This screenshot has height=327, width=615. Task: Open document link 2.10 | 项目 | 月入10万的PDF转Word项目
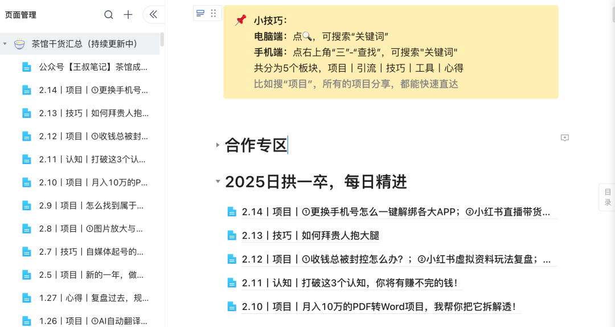tap(379, 306)
